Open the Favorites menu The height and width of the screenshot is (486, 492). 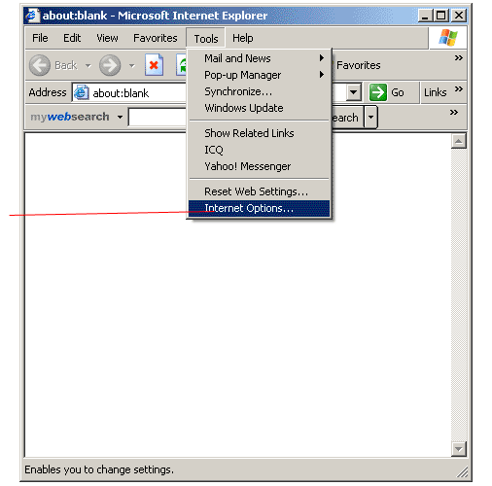[x=156, y=38]
